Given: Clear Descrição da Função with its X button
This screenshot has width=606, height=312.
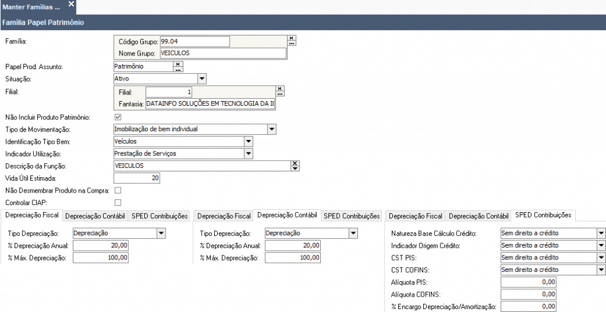Looking at the screenshot, I should coord(295,163).
